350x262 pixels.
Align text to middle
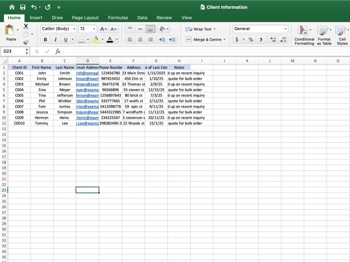click(x=140, y=29)
